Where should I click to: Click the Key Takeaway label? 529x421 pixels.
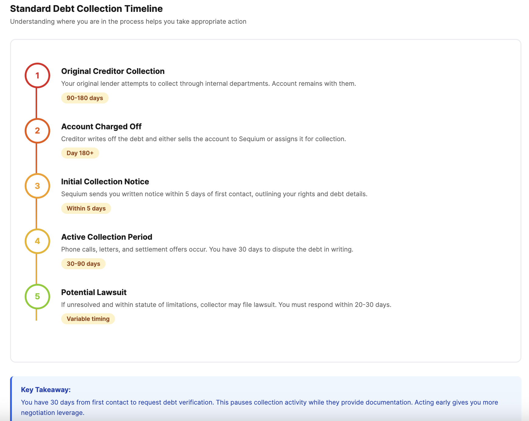46,390
